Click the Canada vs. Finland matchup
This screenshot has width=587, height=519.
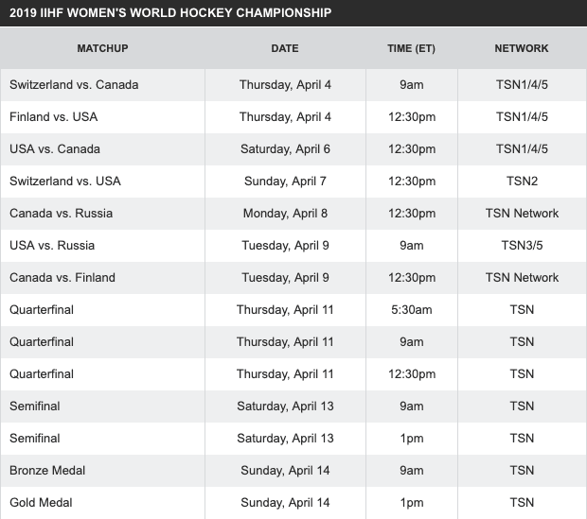pos(62,277)
